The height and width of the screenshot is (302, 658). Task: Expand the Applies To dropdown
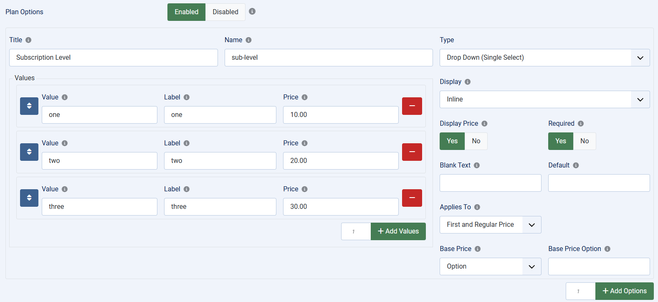pos(490,225)
